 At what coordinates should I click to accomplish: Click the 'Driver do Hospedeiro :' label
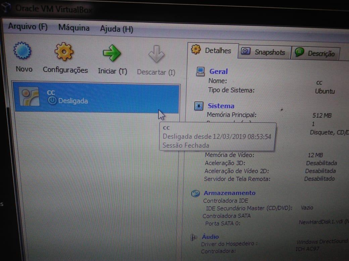pos(229,244)
